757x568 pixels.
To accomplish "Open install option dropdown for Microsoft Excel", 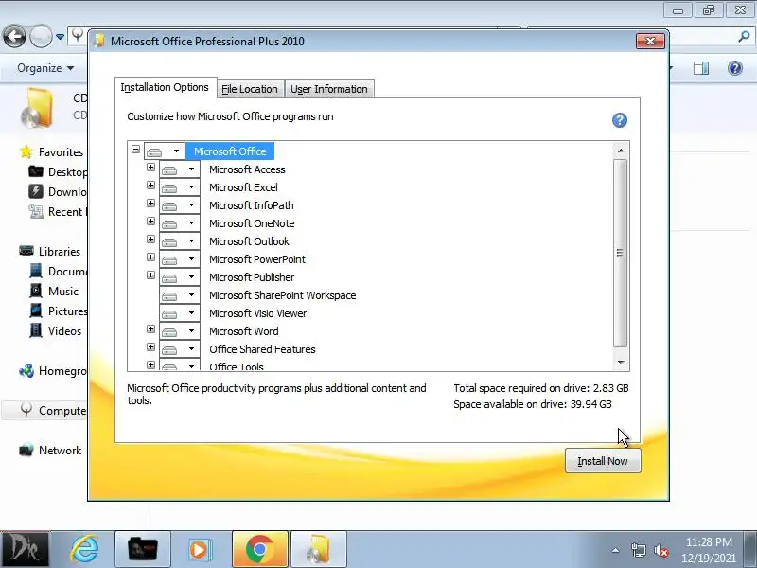I will [x=192, y=187].
